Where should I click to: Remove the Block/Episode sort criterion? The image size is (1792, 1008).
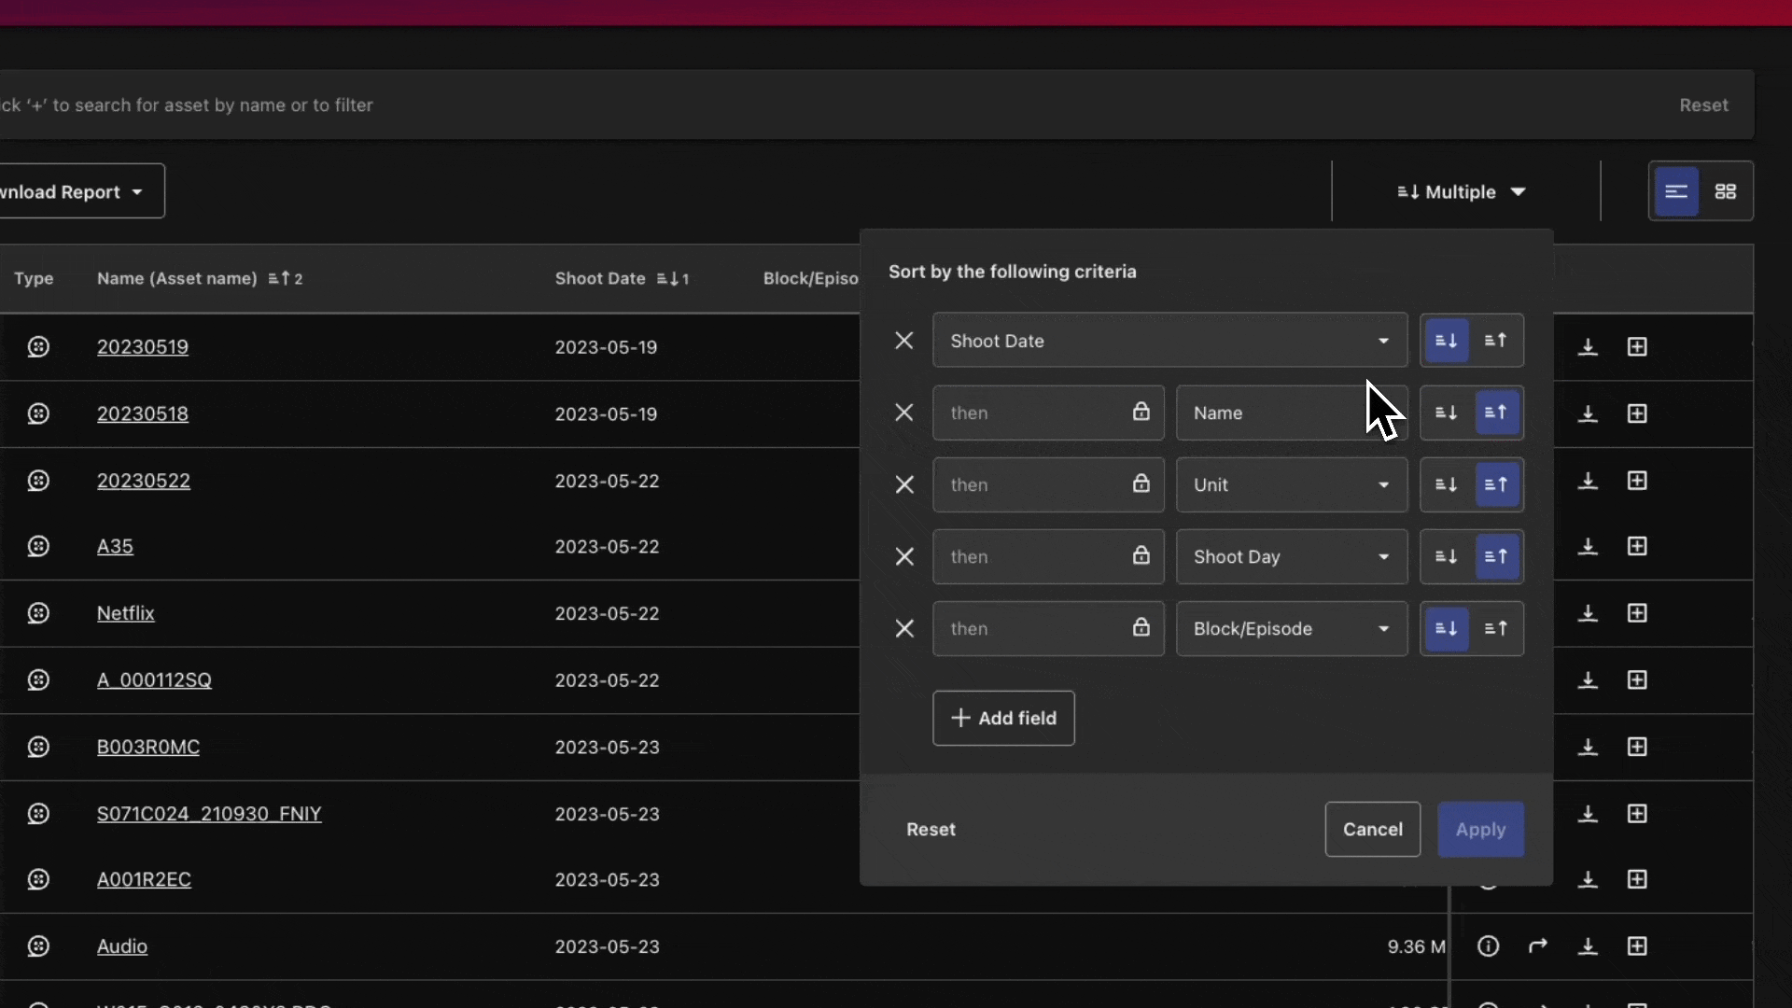(x=903, y=628)
